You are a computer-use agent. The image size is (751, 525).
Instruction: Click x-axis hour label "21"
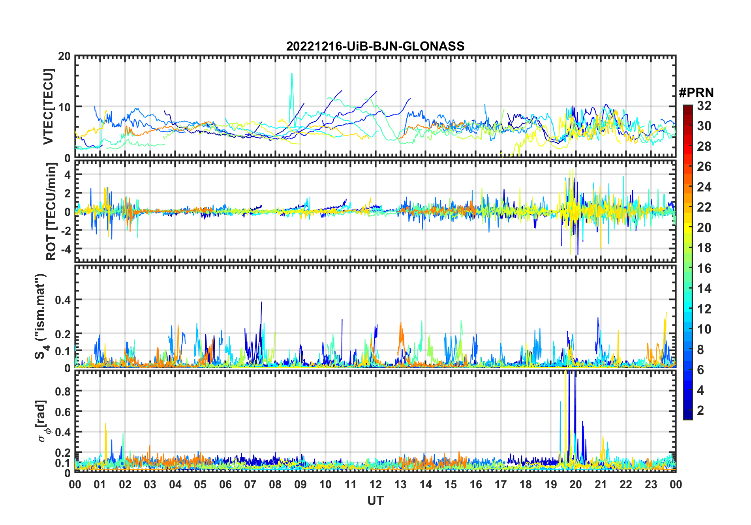point(601,485)
